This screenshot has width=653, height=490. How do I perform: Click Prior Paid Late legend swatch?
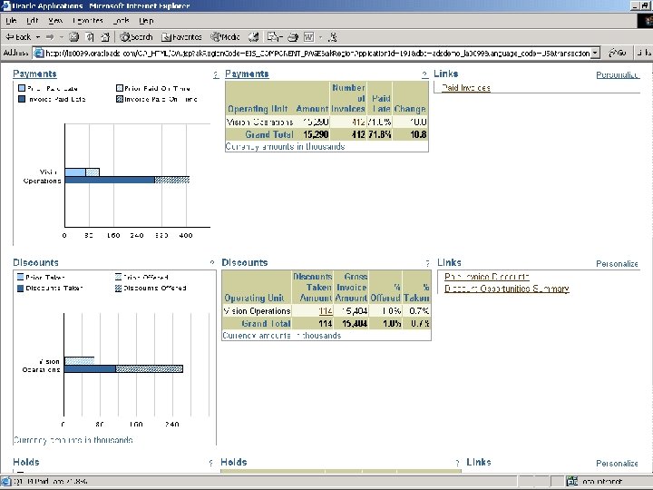(x=22, y=88)
